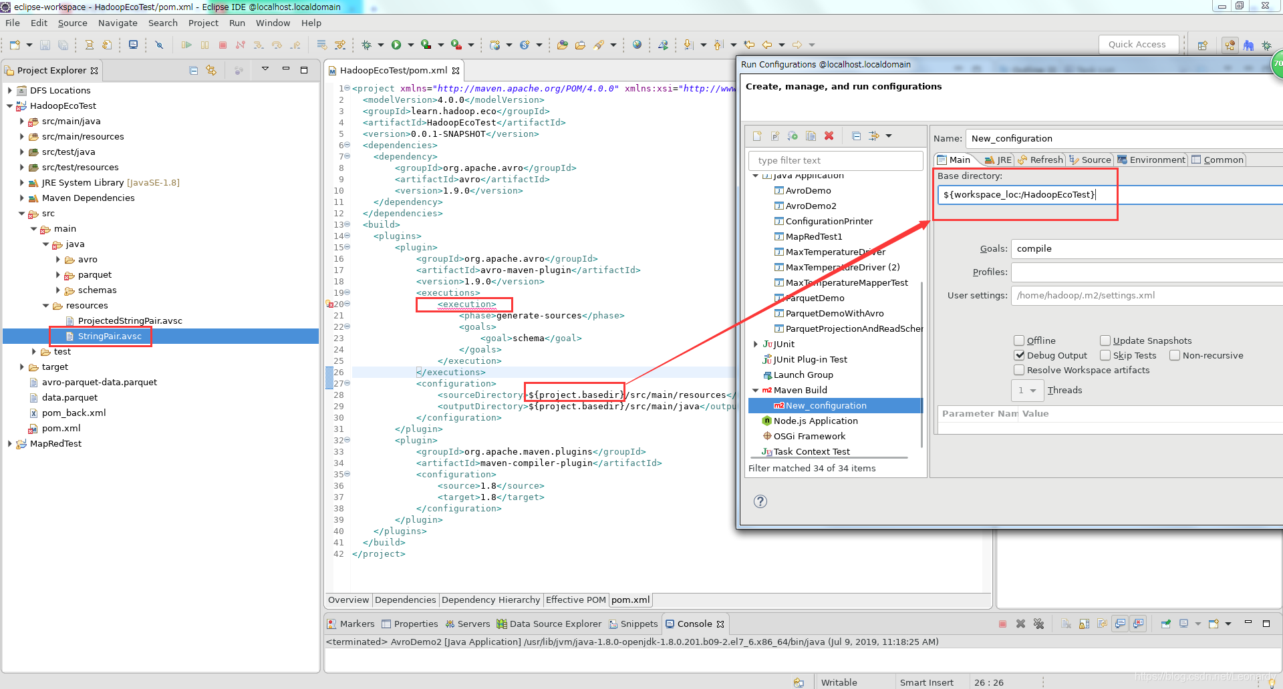The width and height of the screenshot is (1283, 689).
Task: Click Duplicate launch configuration icon
Action: tap(811, 136)
